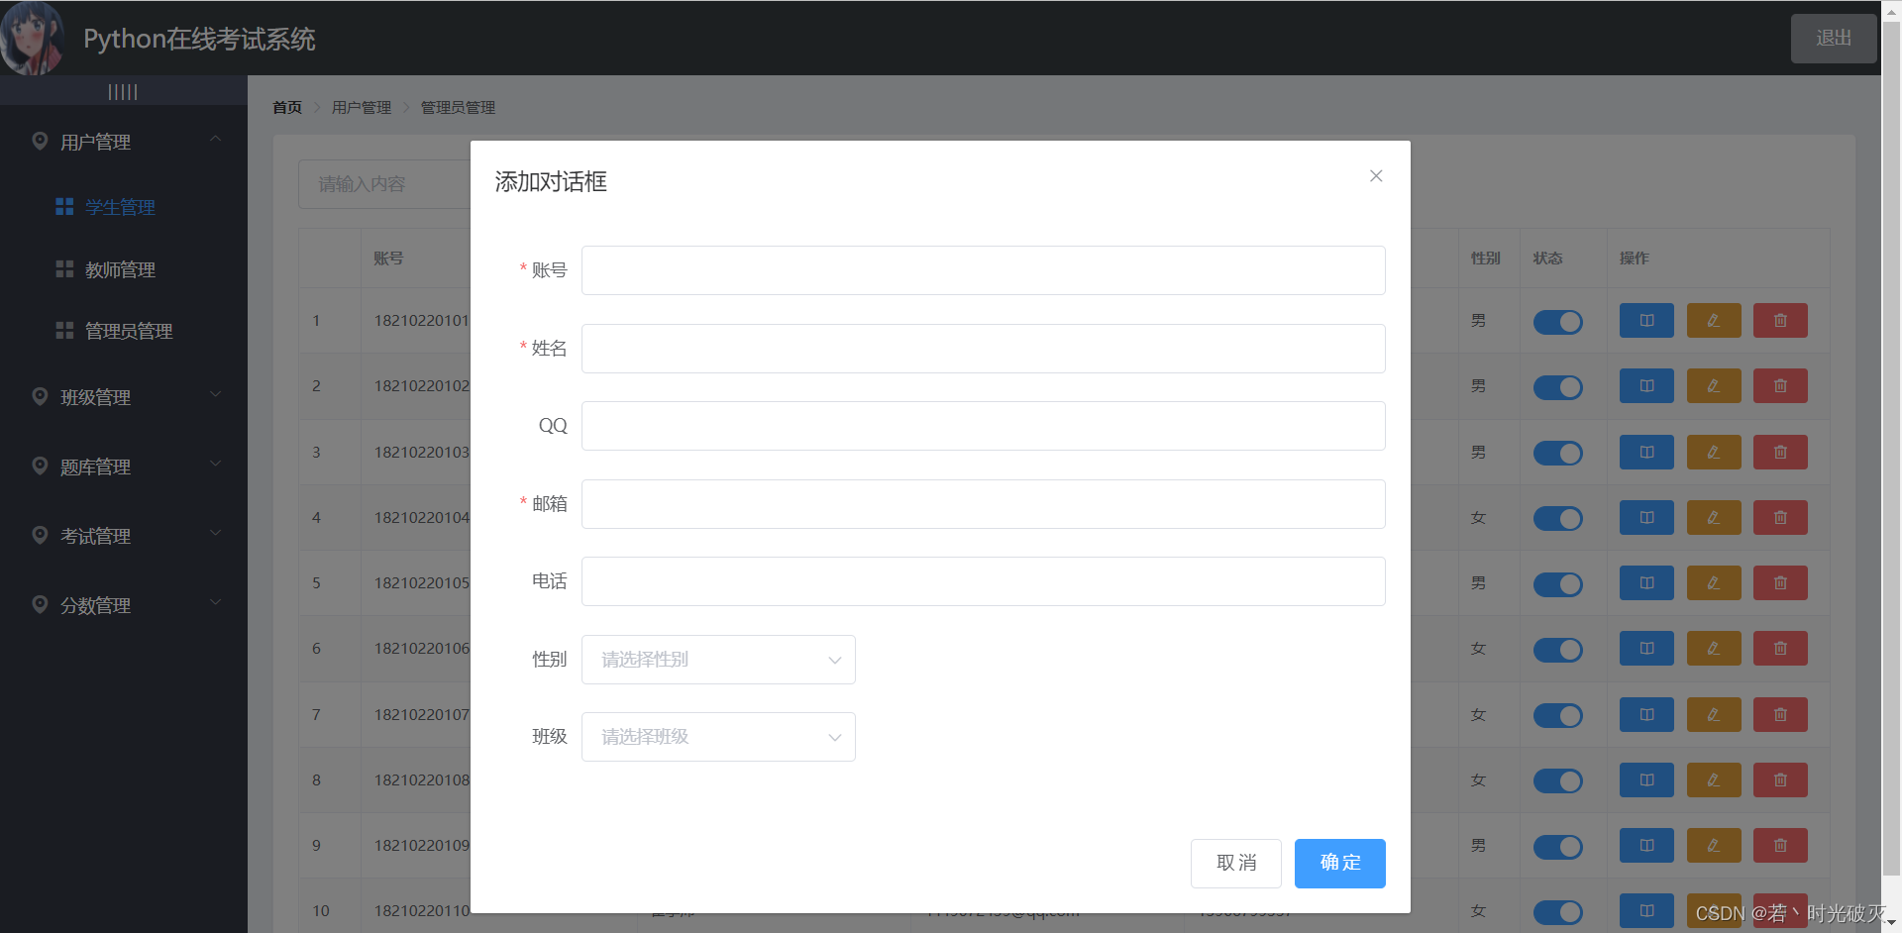The height and width of the screenshot is (933, 1902).
Task: Edit row 6 with the pencil button
Action: (x=1714, y=649)
